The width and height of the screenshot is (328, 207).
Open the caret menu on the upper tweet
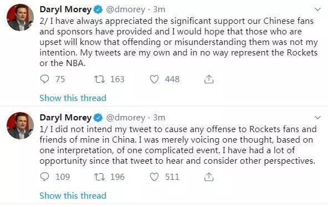click(318, 9)
